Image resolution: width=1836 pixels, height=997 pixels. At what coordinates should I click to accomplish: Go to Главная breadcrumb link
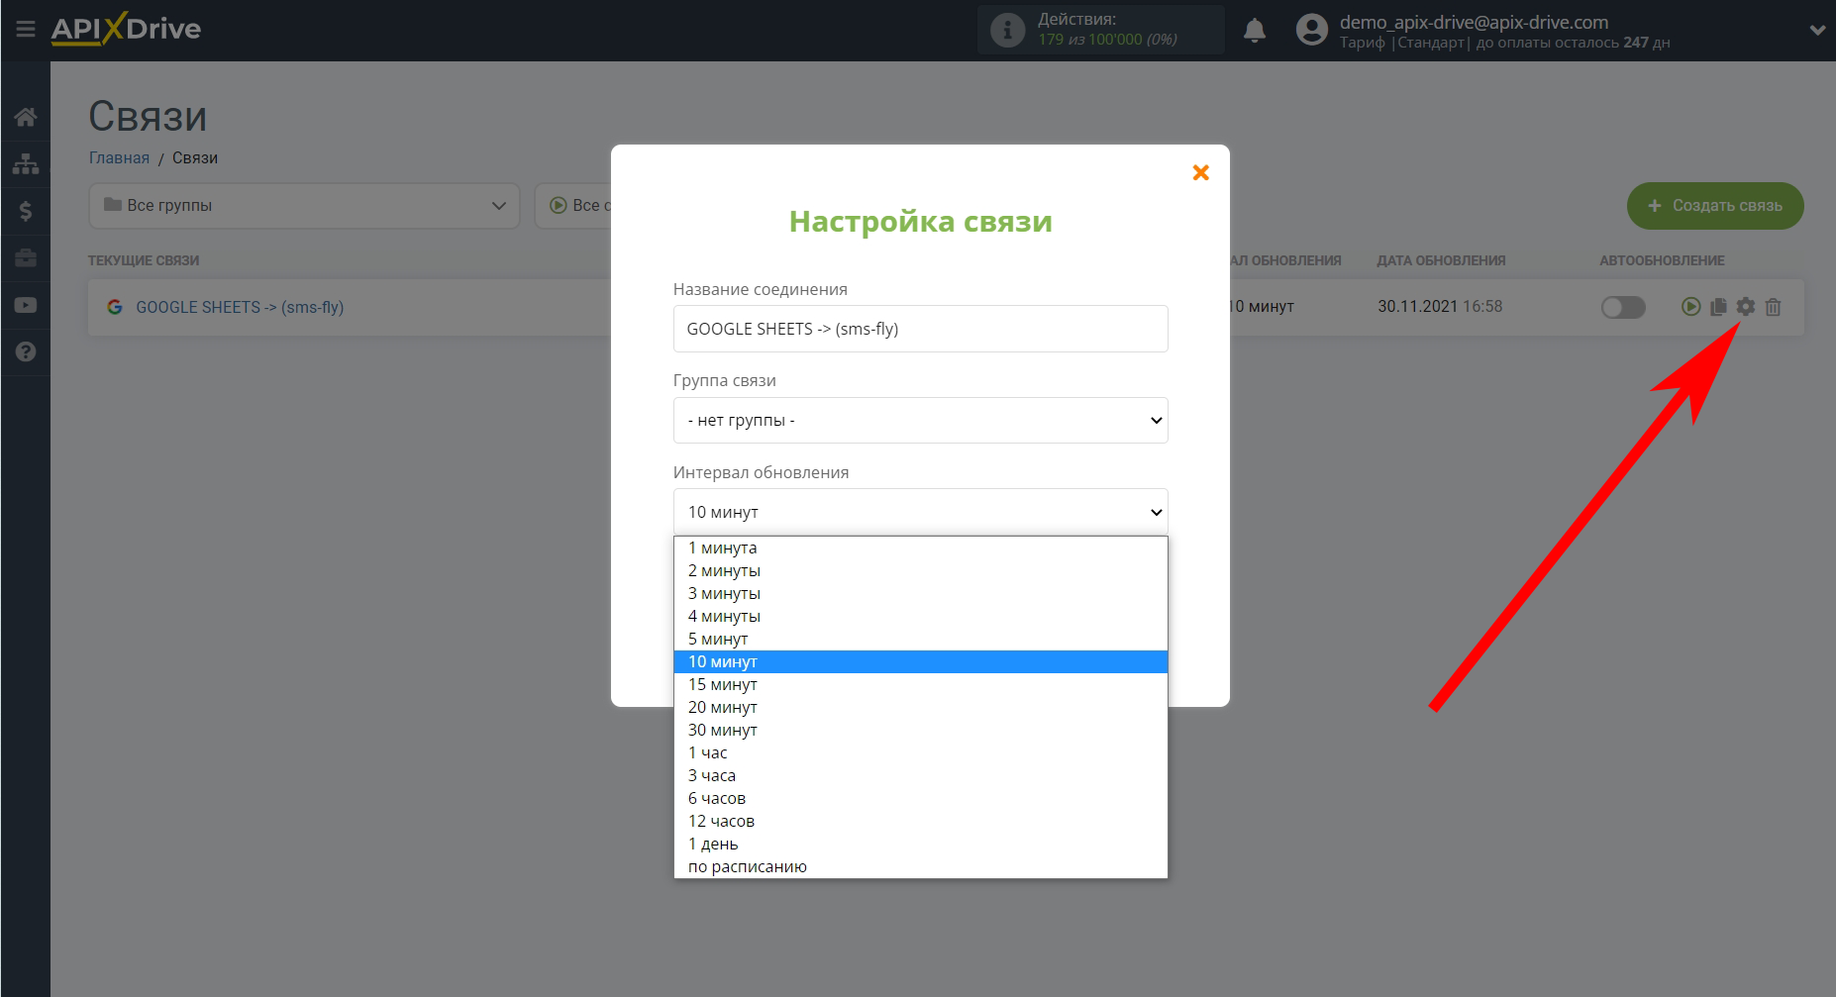[119, 157]
